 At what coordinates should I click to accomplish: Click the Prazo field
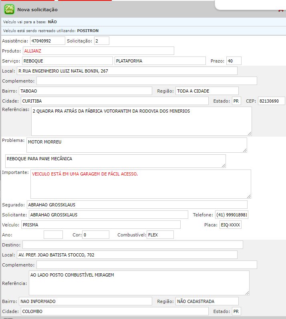[x=234, y=61]
